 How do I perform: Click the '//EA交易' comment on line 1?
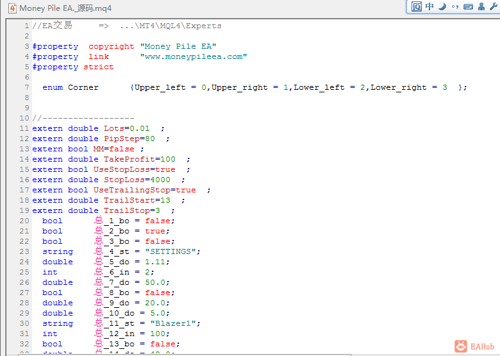click(x=53, y=26)
